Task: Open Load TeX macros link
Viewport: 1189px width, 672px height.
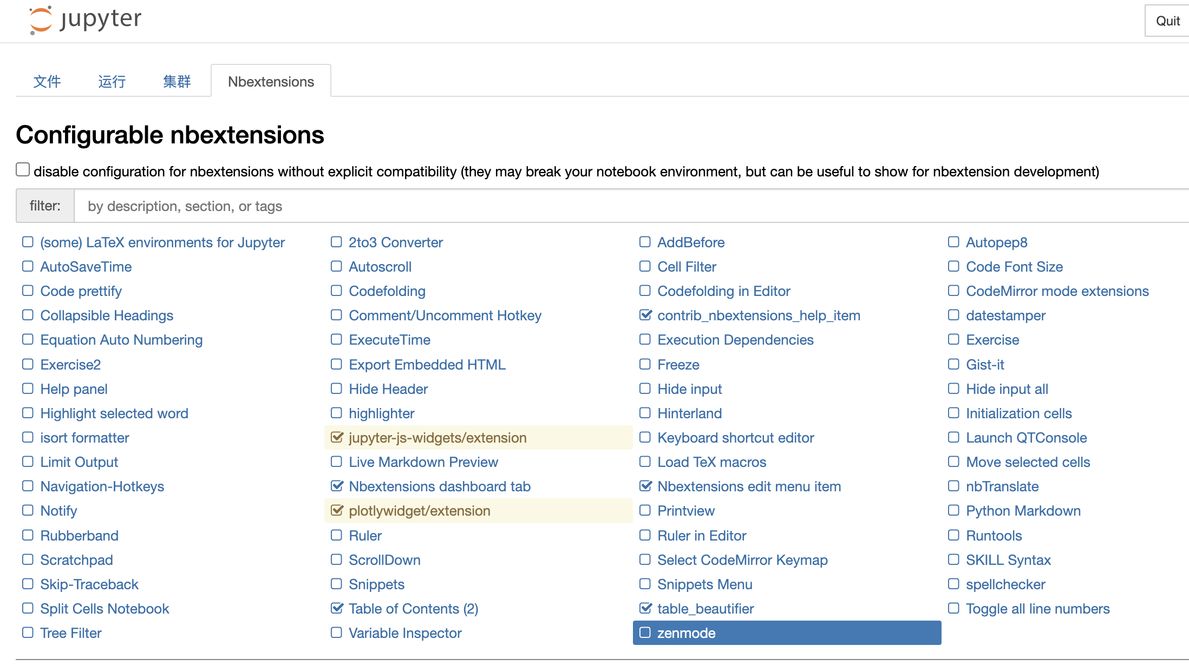Action: point(712,462)
